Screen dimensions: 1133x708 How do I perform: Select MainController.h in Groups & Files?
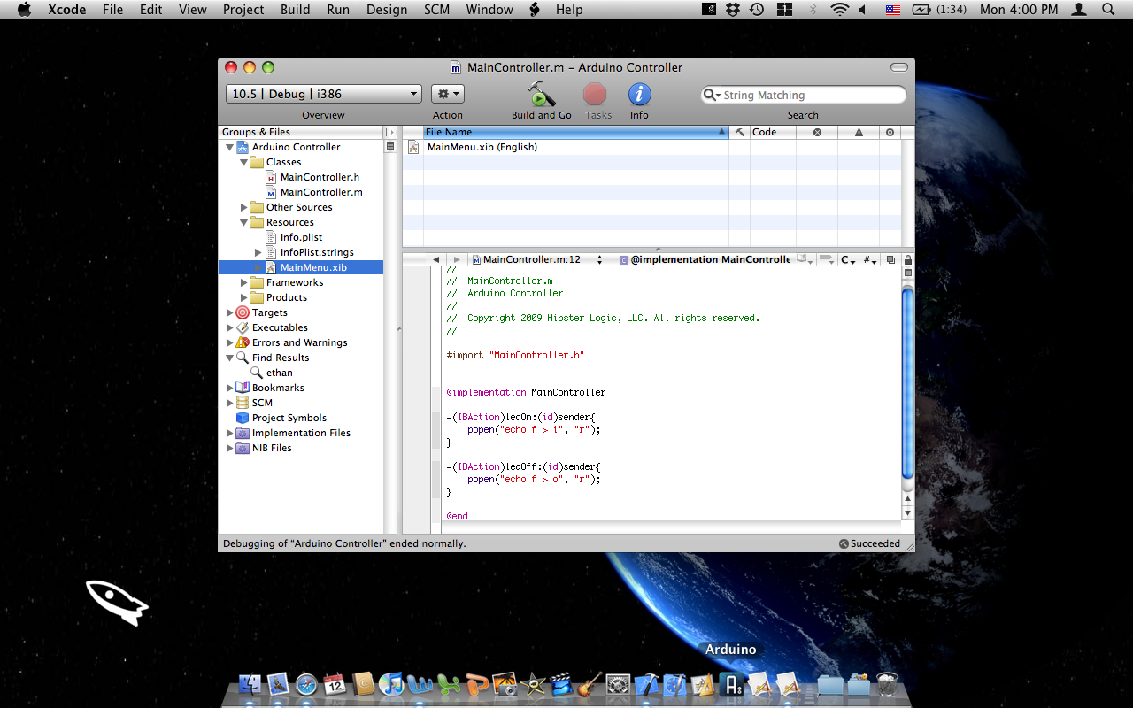click(320, 177)
